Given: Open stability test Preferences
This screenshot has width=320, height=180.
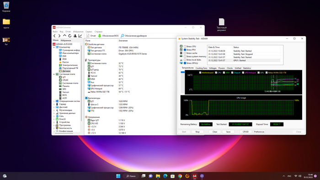Looking at the screenshot, I should [259, 132].
